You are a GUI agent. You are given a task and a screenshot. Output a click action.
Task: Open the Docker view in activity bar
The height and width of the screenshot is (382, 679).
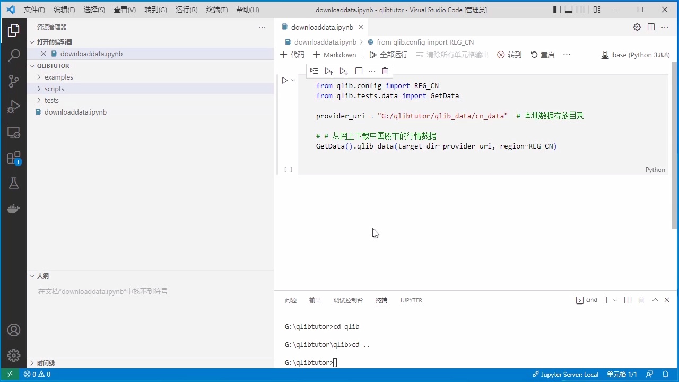[14, 209]
